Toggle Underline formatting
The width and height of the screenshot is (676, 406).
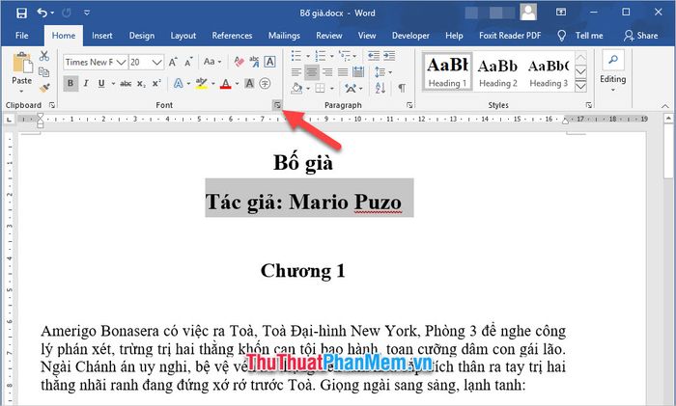pos(101,84)
